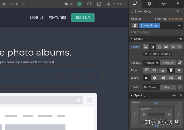Click the share project icon
This screenshot has height=130, width=184.
click(x=99, y=4)
